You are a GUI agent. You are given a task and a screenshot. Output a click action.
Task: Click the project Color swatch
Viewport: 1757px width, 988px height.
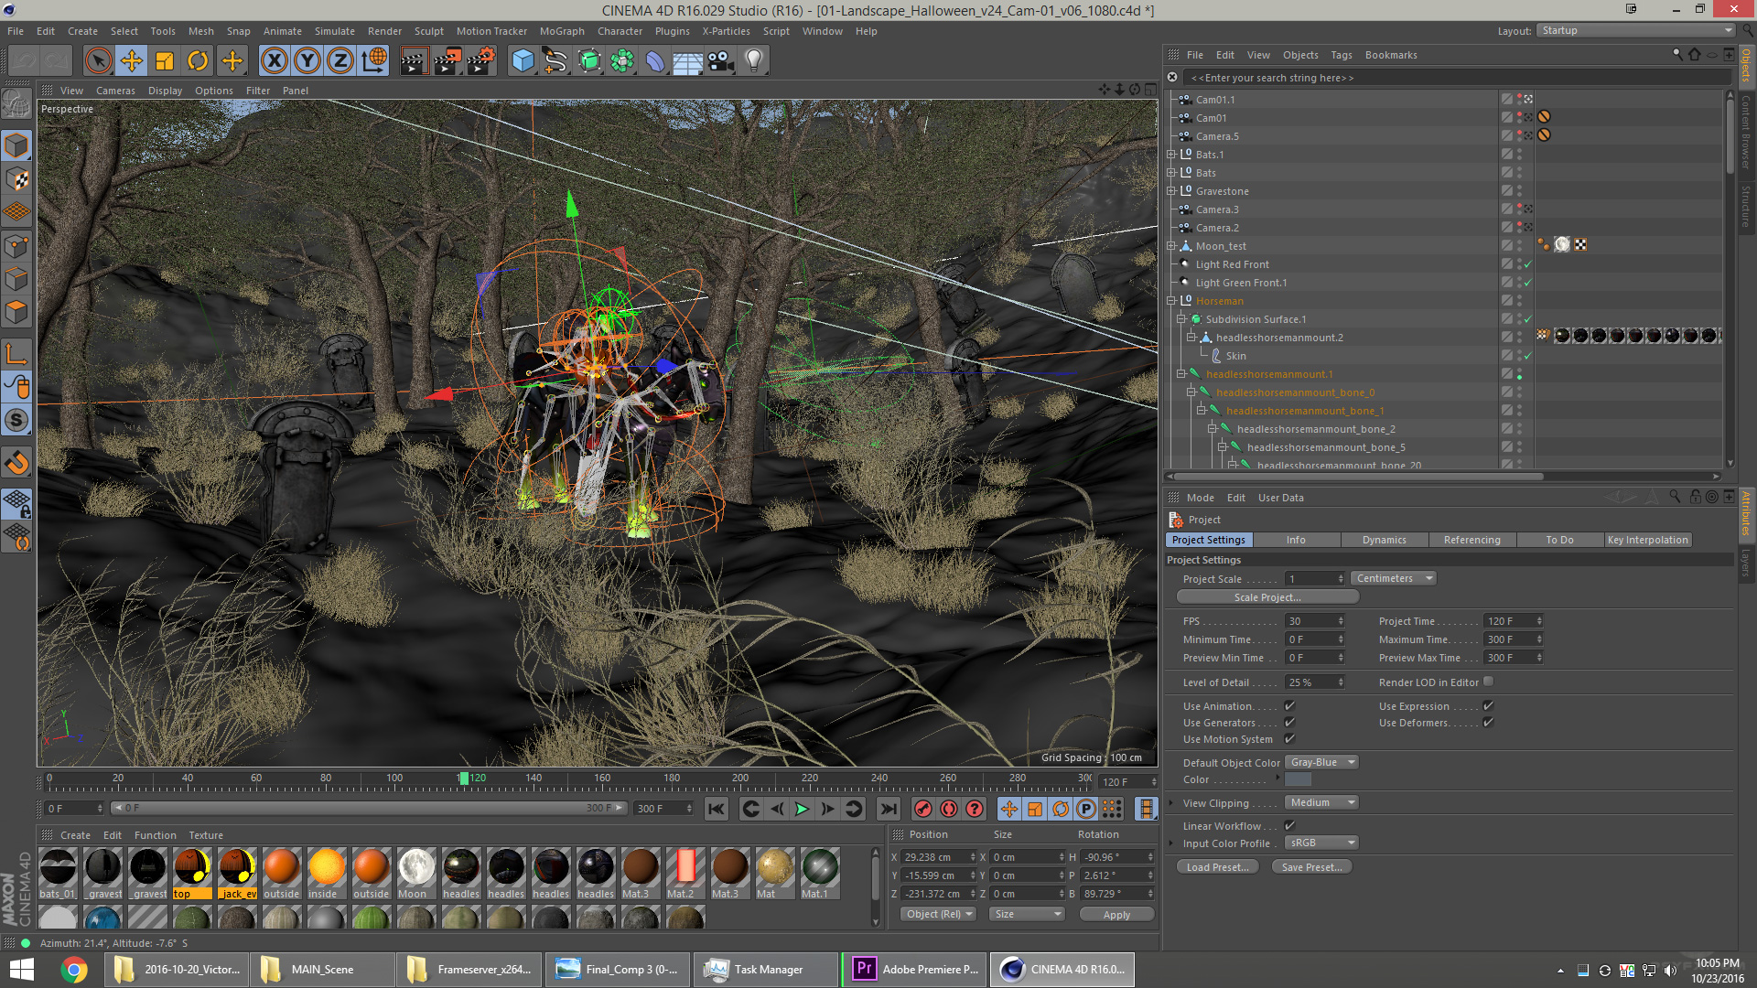pos(1298,779)
